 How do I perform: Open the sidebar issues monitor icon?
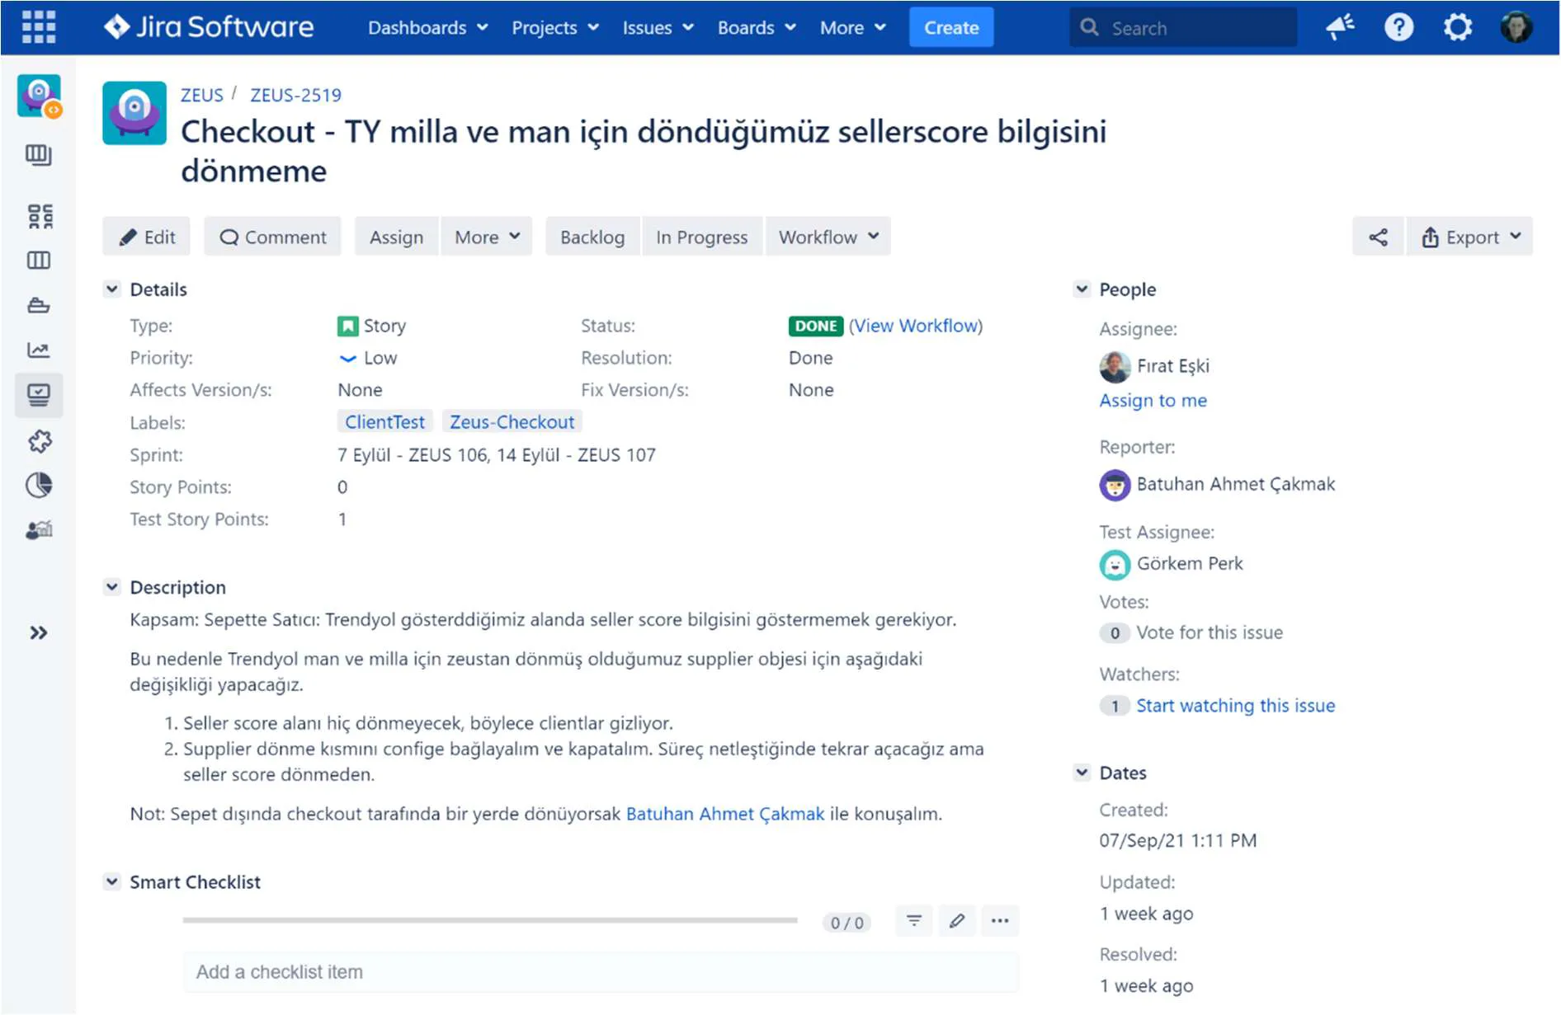pos(39,395)
